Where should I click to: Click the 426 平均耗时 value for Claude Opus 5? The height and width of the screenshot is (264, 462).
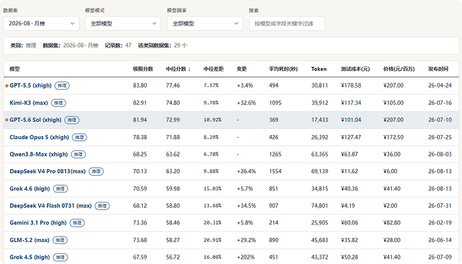[273, 137]
